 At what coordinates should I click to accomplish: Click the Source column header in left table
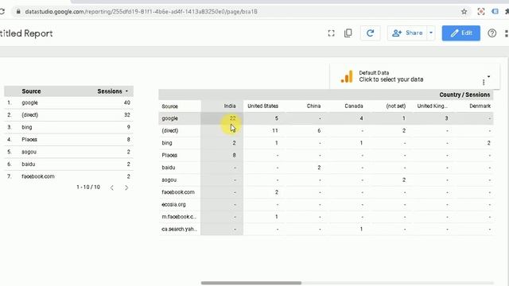[31, 91]
